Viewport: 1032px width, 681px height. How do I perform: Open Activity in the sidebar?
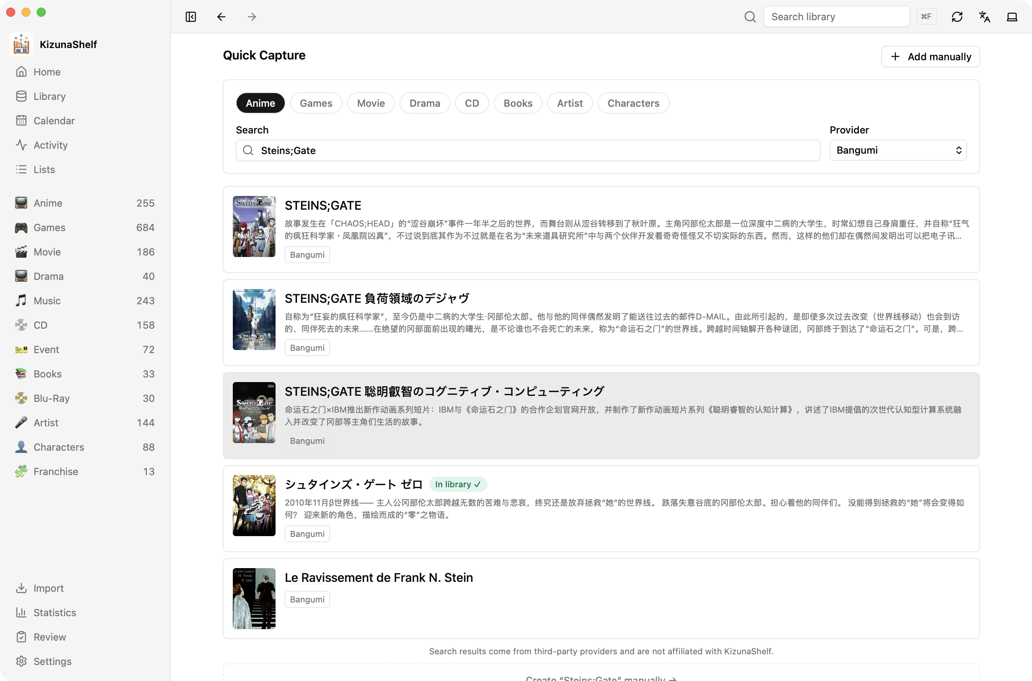(85, 145)
